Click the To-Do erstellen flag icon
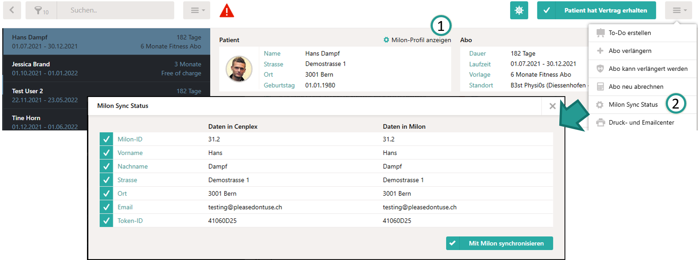 click(x=600, y=33)
